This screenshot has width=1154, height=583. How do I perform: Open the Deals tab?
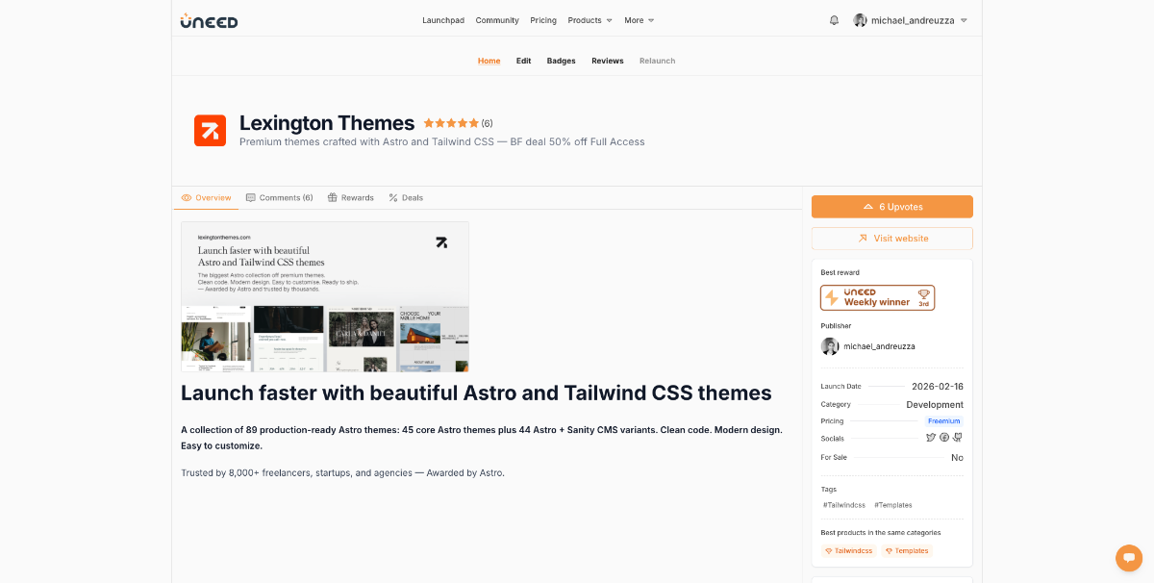point(406,198)
